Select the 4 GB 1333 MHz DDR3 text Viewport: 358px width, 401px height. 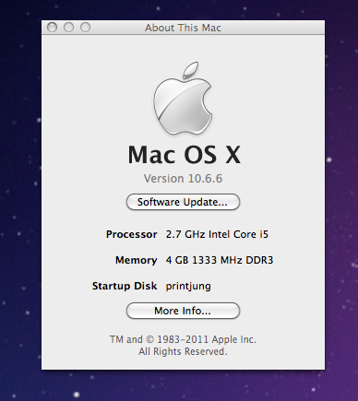point(220,260)
